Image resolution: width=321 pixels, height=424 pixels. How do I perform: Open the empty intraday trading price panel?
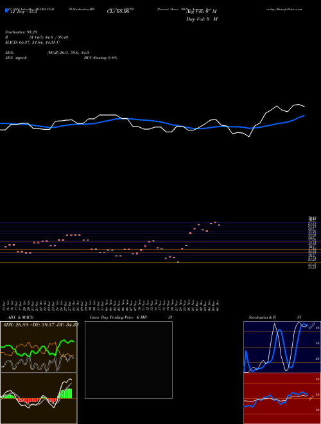coord(128,360)
